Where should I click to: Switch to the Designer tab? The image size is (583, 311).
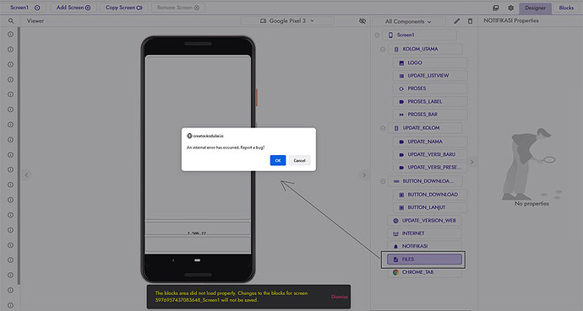pos(535,8)
